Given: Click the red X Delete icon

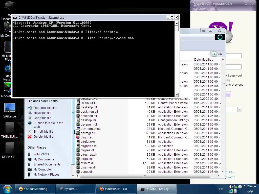Looking at the screenshot, I should click(30, 137).
